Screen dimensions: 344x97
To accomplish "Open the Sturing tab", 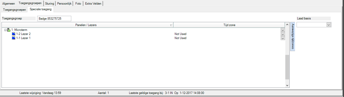I will point(49,4).
